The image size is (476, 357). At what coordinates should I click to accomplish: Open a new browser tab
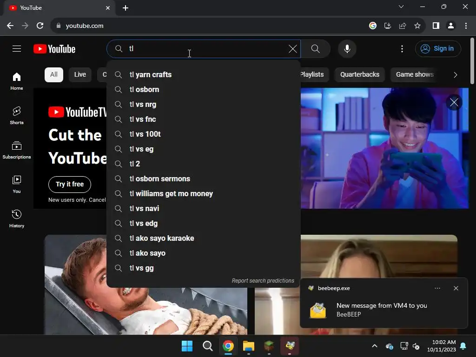(x=126, y=8)
